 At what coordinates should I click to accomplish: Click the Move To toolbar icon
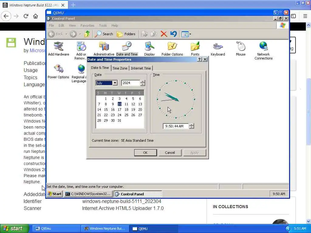click(x=144, y=34)
